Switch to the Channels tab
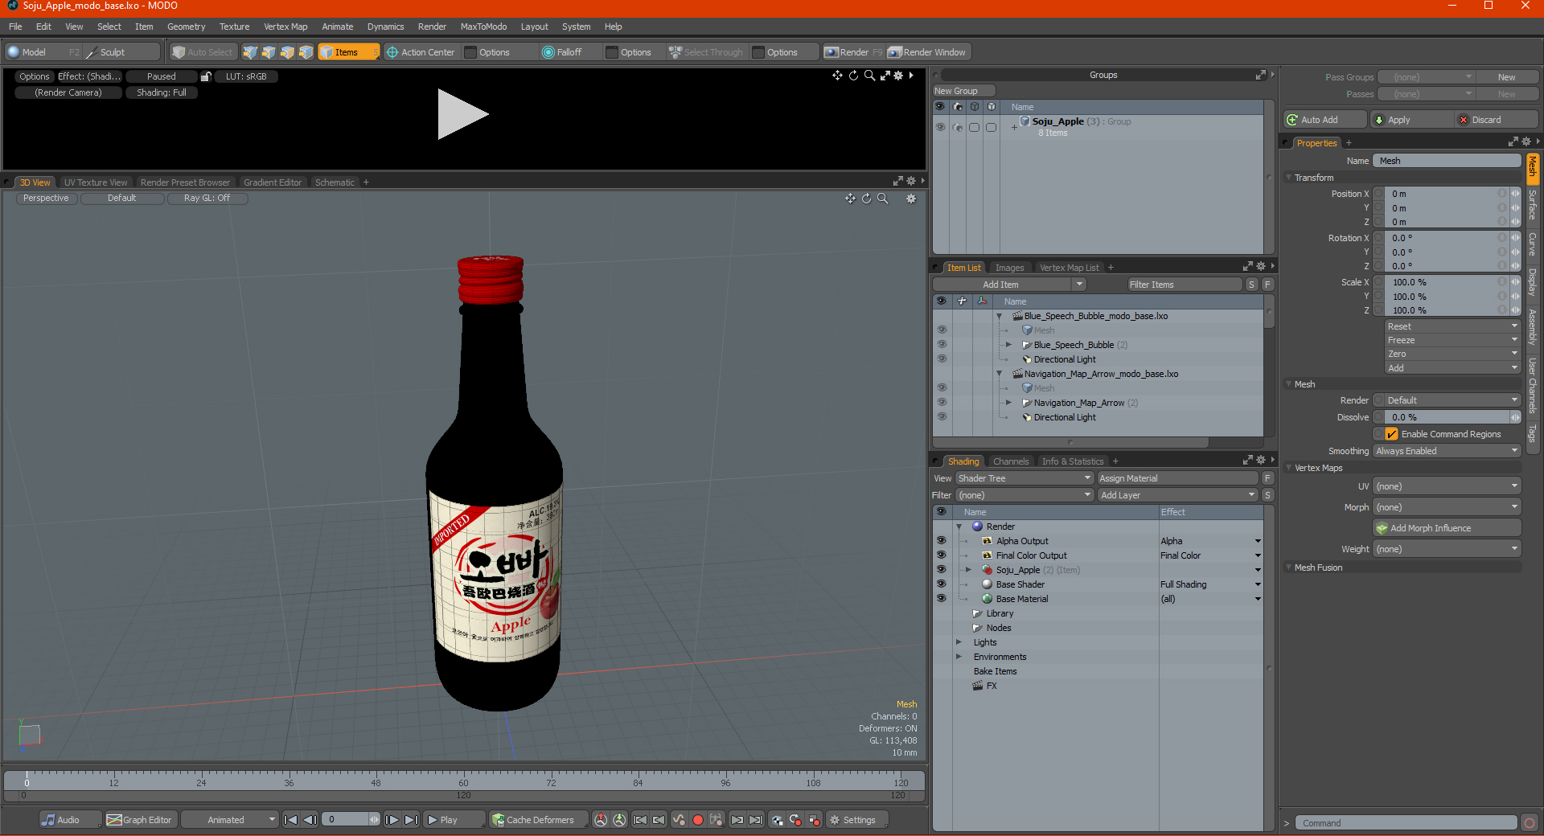1544x836 pixels. (x=1010, y=461)
